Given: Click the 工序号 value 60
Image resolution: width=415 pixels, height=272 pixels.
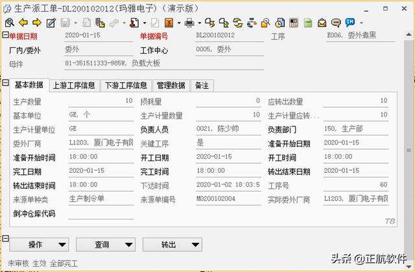Looking at the screenshot, I should click(x=356, y=185).
